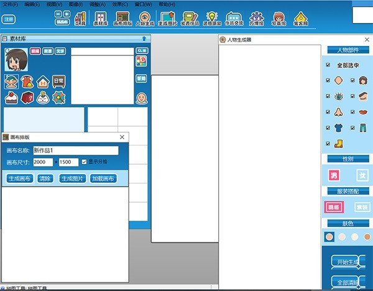Screen dimensions: 373x291
Task: Select the 男 gender option
Action: 334,176
